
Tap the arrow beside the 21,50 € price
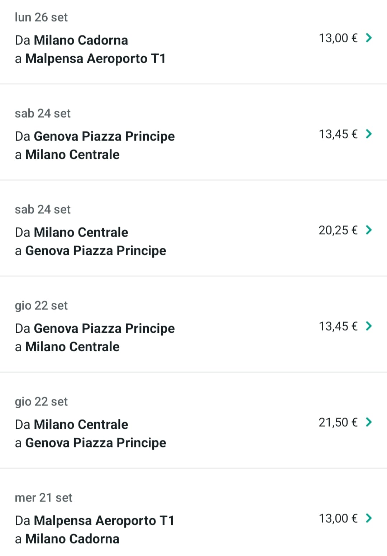pyautogui.click(x=369, y=422)
